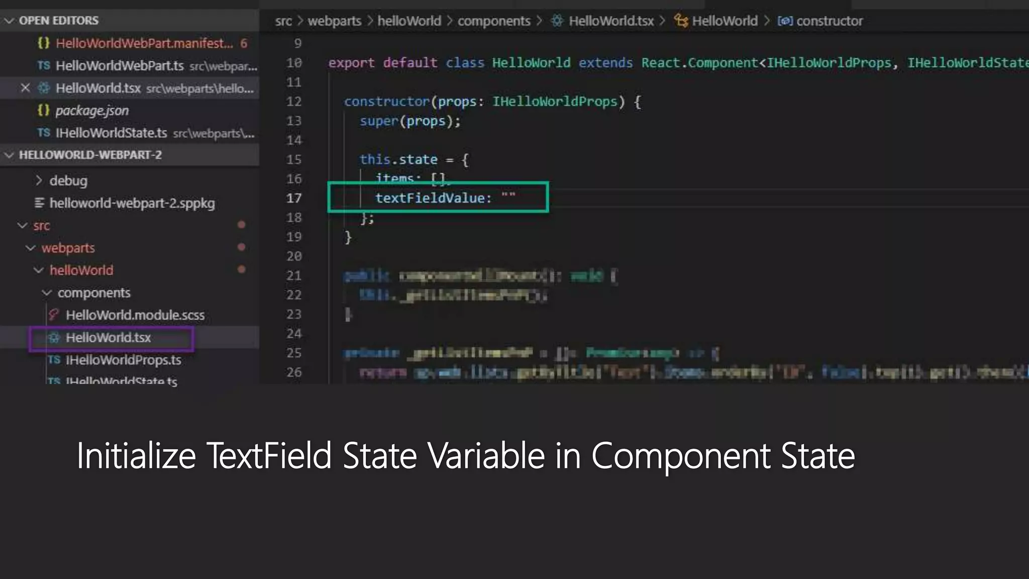Screen dimensions: 1029x579
Task: Open helloworld-webpart-2.sppkg file
Action: [x=132, y=203]
